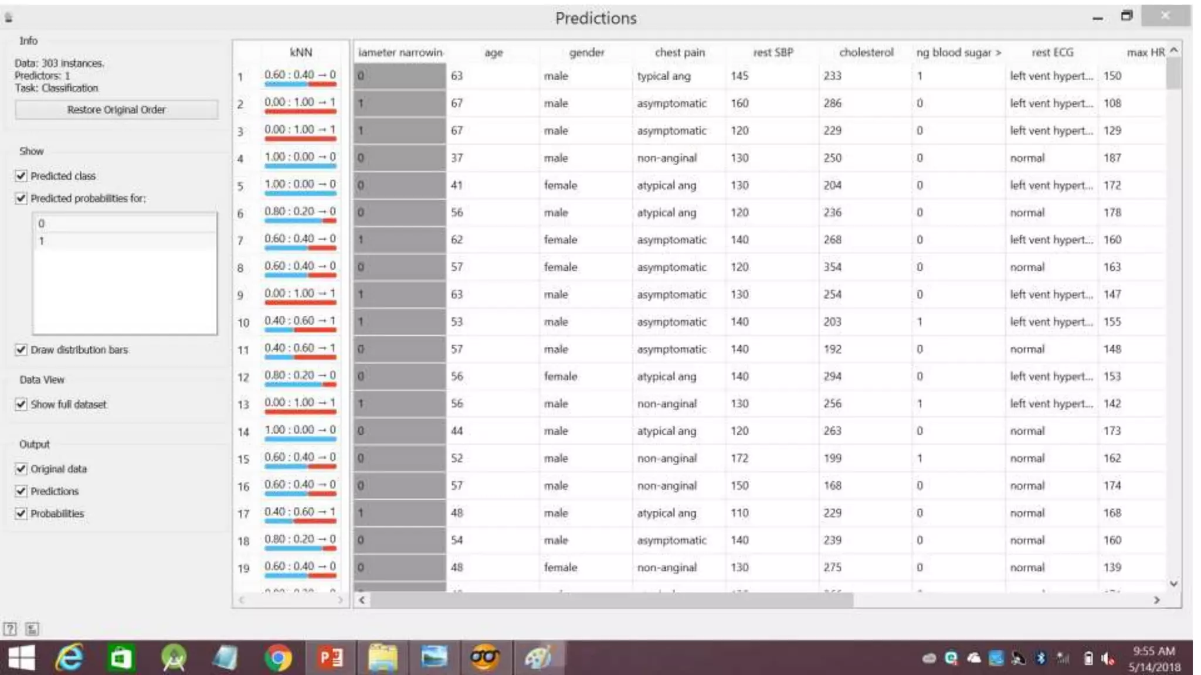Uncheck the Probabilities output checkbox
The height and width of the screenshot is (675, 1201).
click(22, 513)
